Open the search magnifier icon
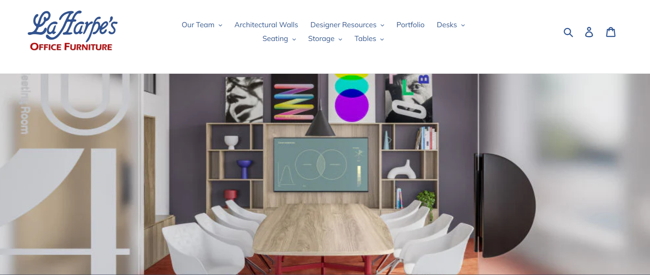Screen dimensions: 650x275 [x=568, y=32]
